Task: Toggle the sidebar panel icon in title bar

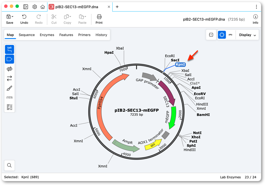Action: (26, 7)
